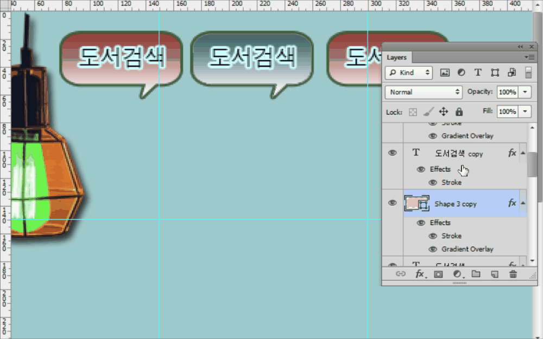
Task: Lock transparent pixels icon
Action: click(x=413, y=112)
